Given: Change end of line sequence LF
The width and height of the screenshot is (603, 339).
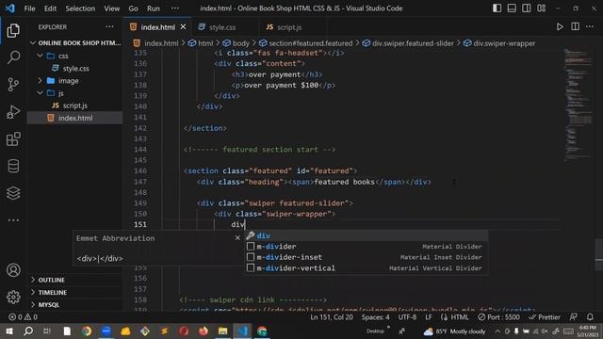Looking at the screenshot, I should pyautogui.click(x=429, y=317).
